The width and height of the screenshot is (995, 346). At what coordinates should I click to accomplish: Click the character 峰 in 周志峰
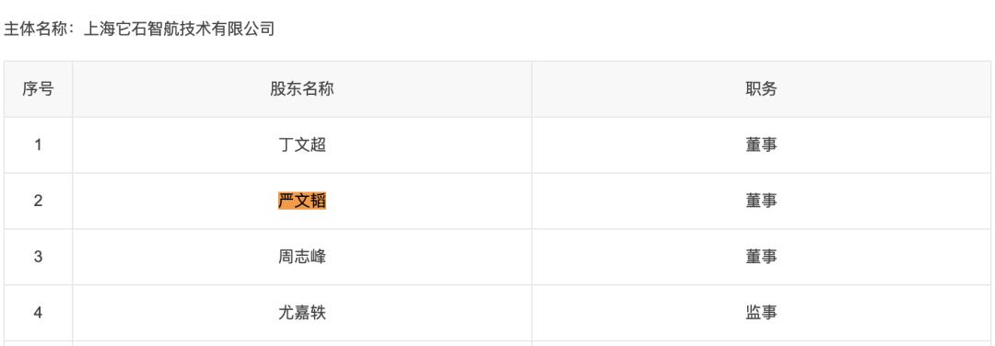click(319, 257)
